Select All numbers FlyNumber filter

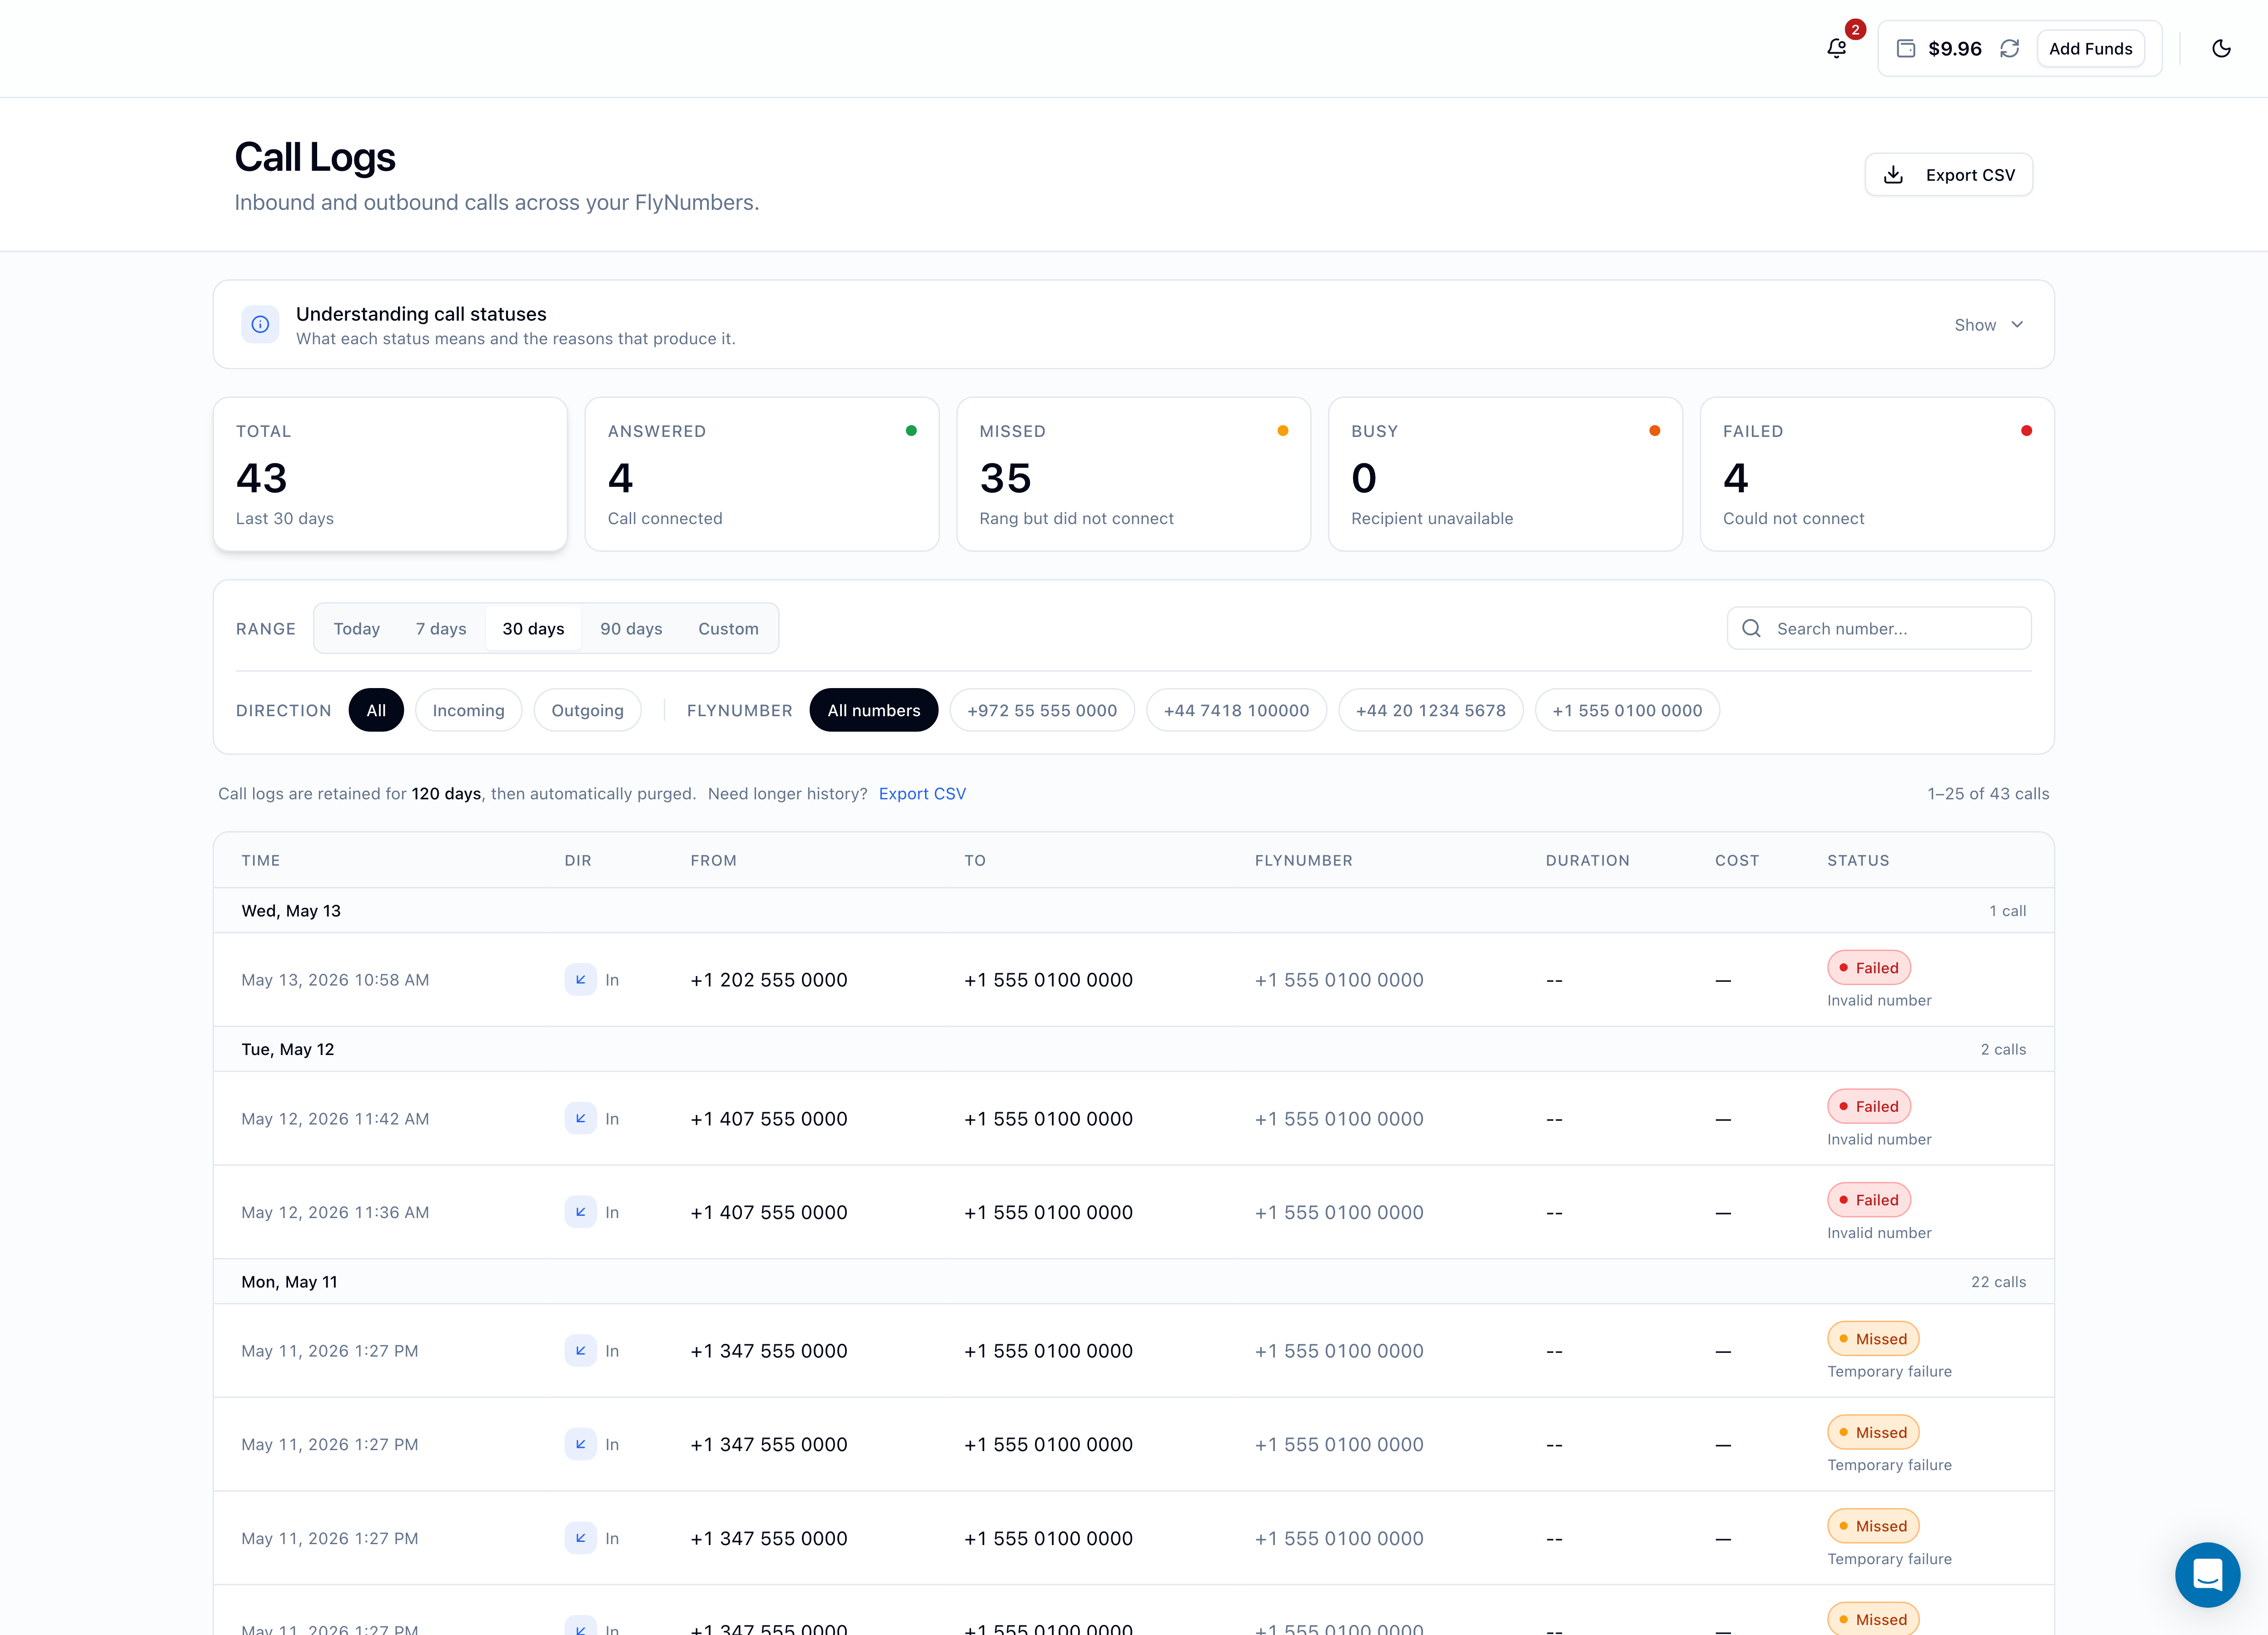click(x=874, y=711)
